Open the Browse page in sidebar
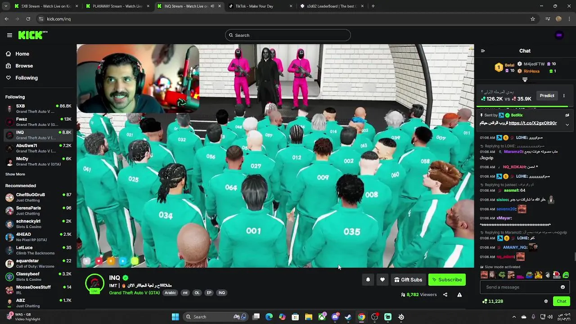Viewport: 576px width, 324px height. pos(24,66)
